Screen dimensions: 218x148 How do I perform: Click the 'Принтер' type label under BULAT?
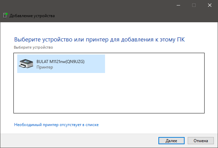tap(45, 67)
